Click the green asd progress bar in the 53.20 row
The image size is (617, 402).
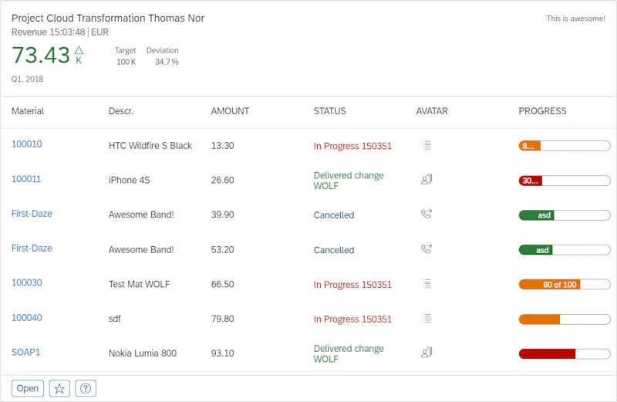(x=565, y=250)
